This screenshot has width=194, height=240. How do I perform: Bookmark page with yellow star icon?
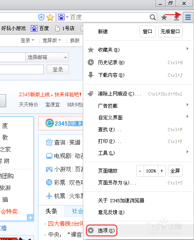(50, 17)
